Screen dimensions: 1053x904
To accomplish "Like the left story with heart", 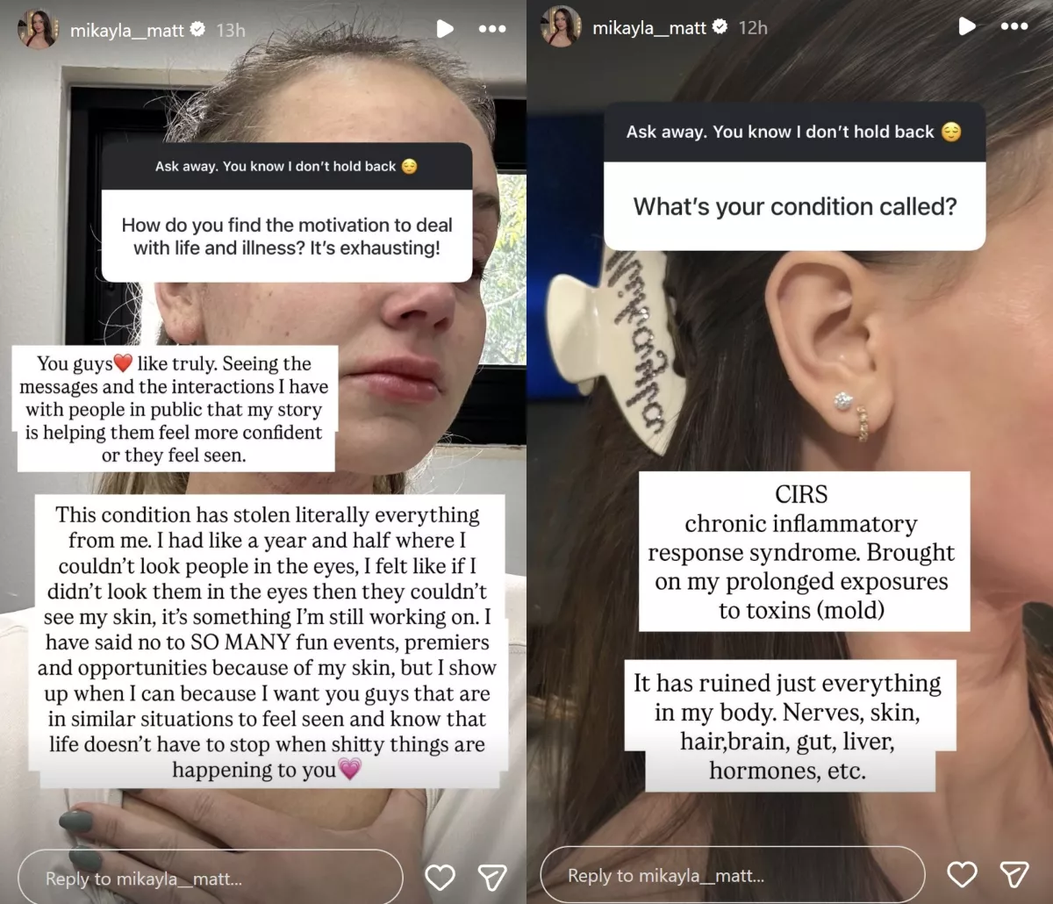I will (x=440, y=877).
